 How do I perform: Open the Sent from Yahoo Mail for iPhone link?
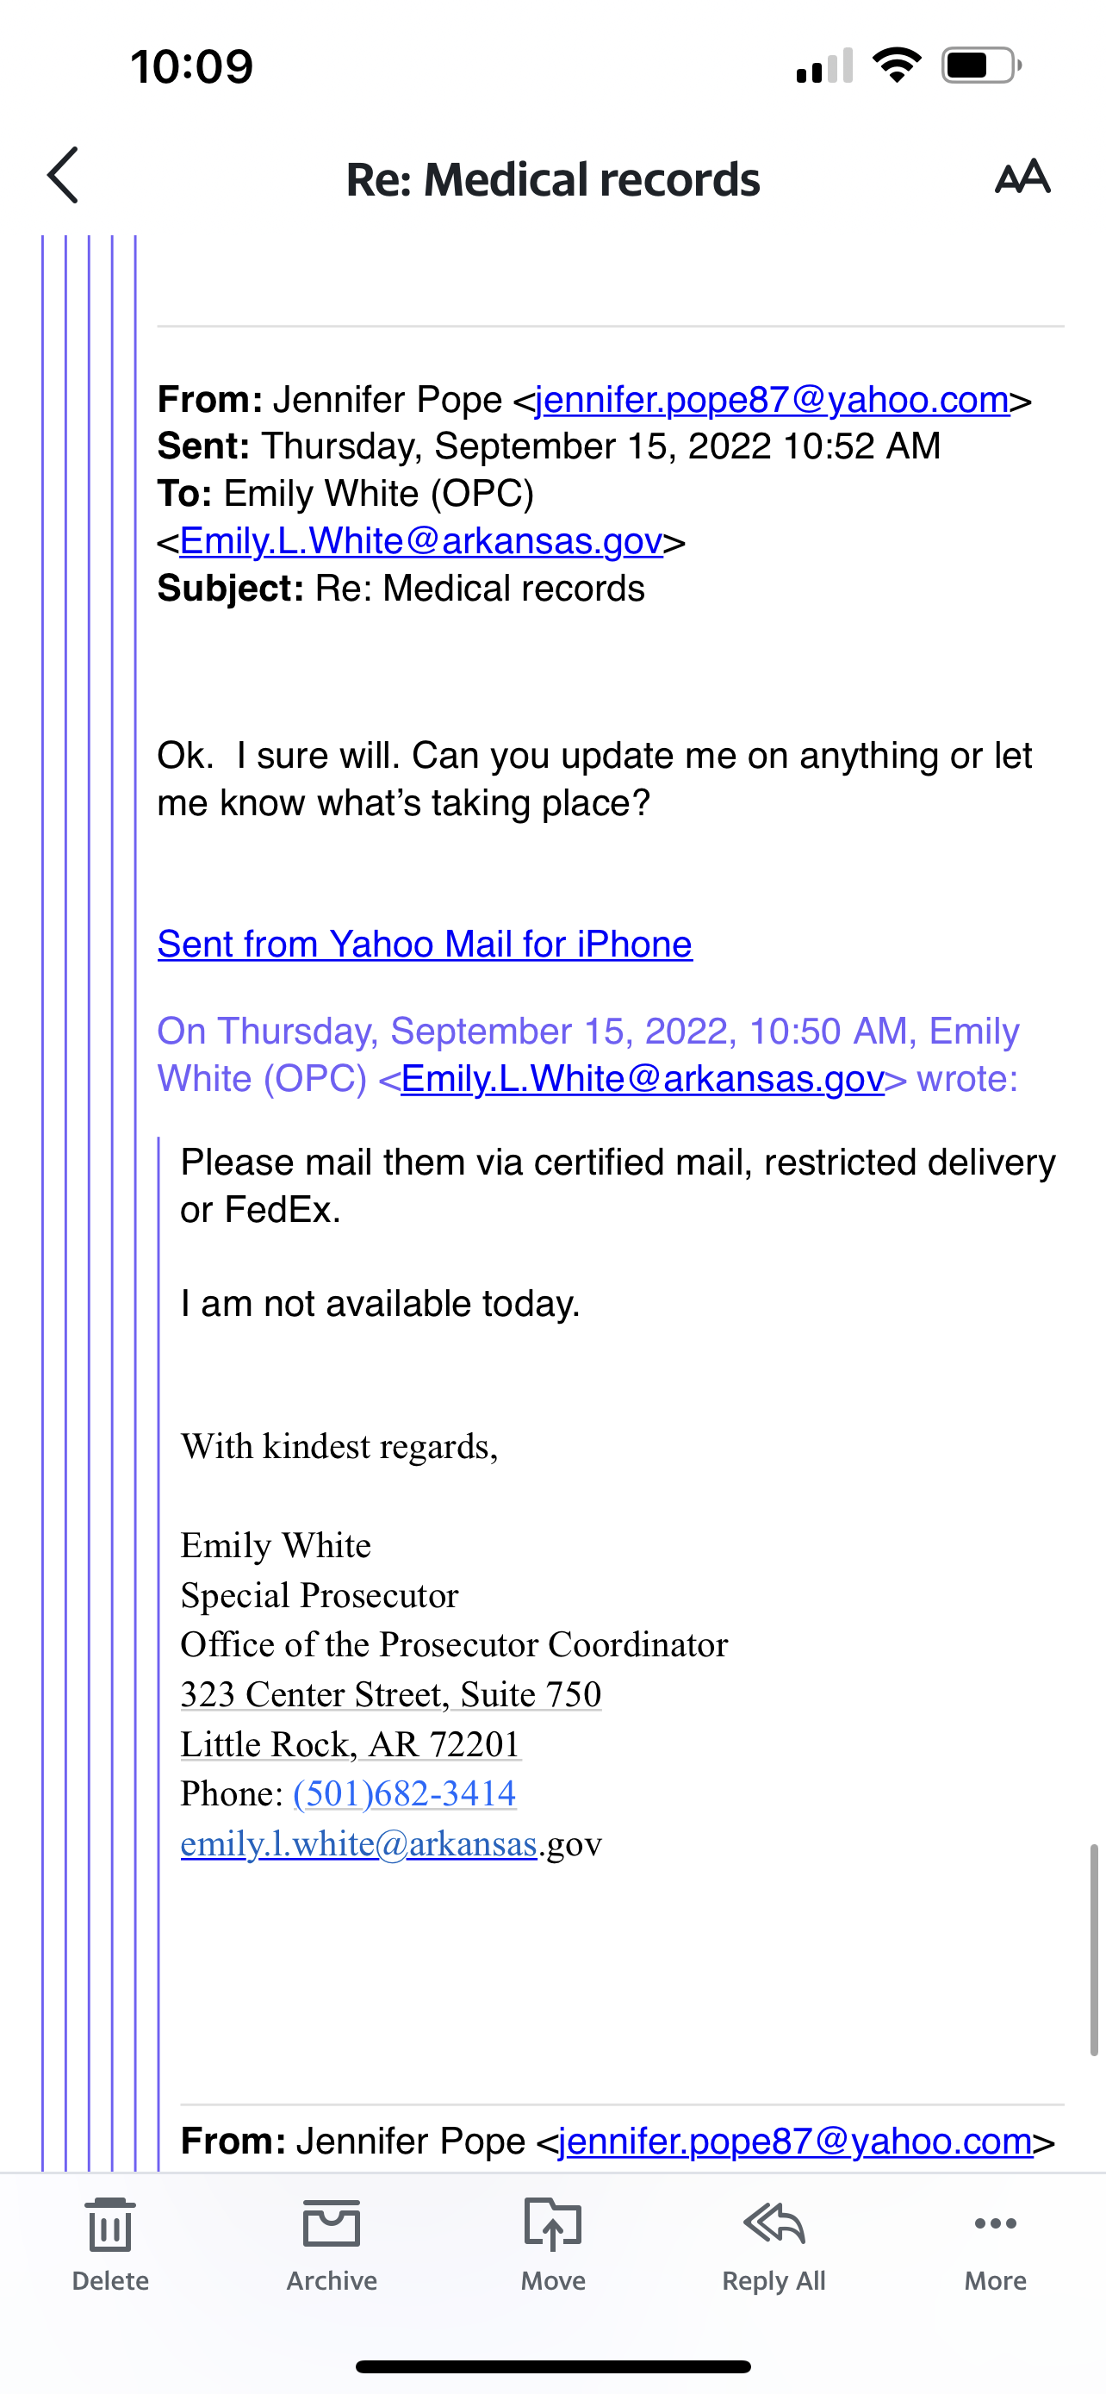426,945
